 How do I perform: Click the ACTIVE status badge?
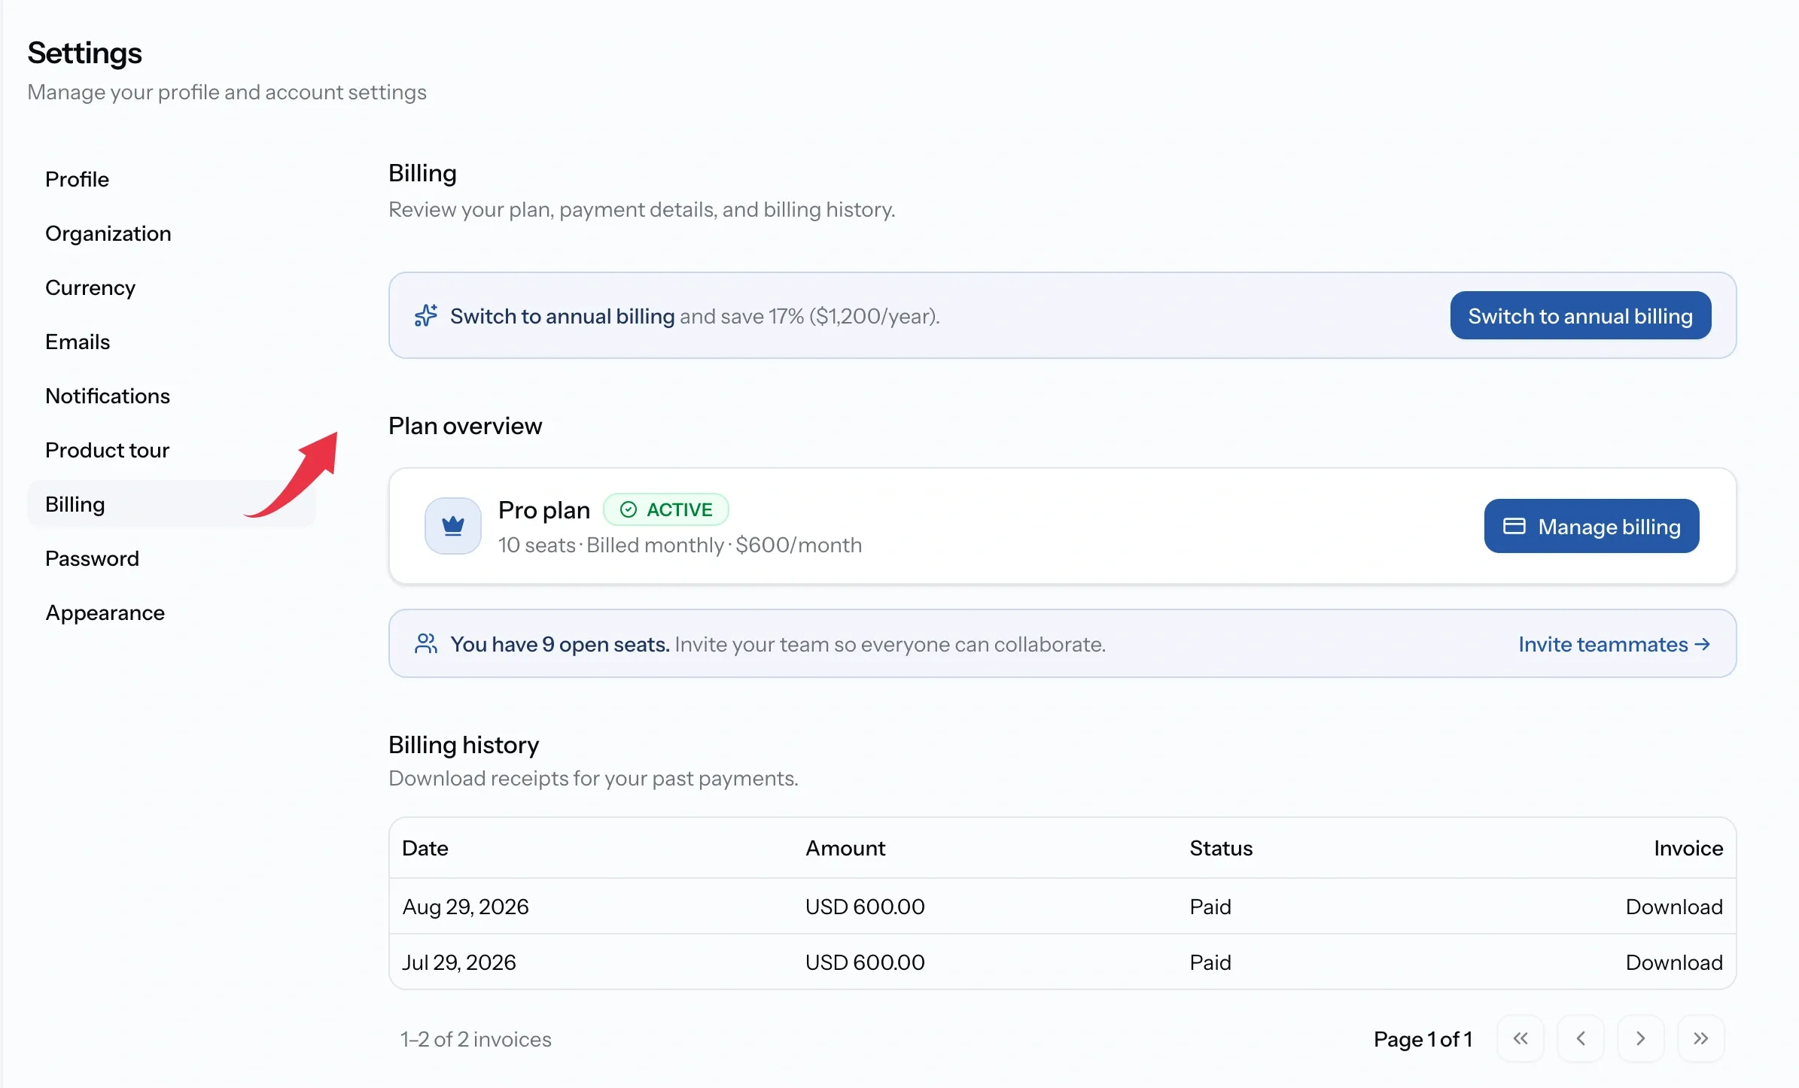tap(666, 509)
